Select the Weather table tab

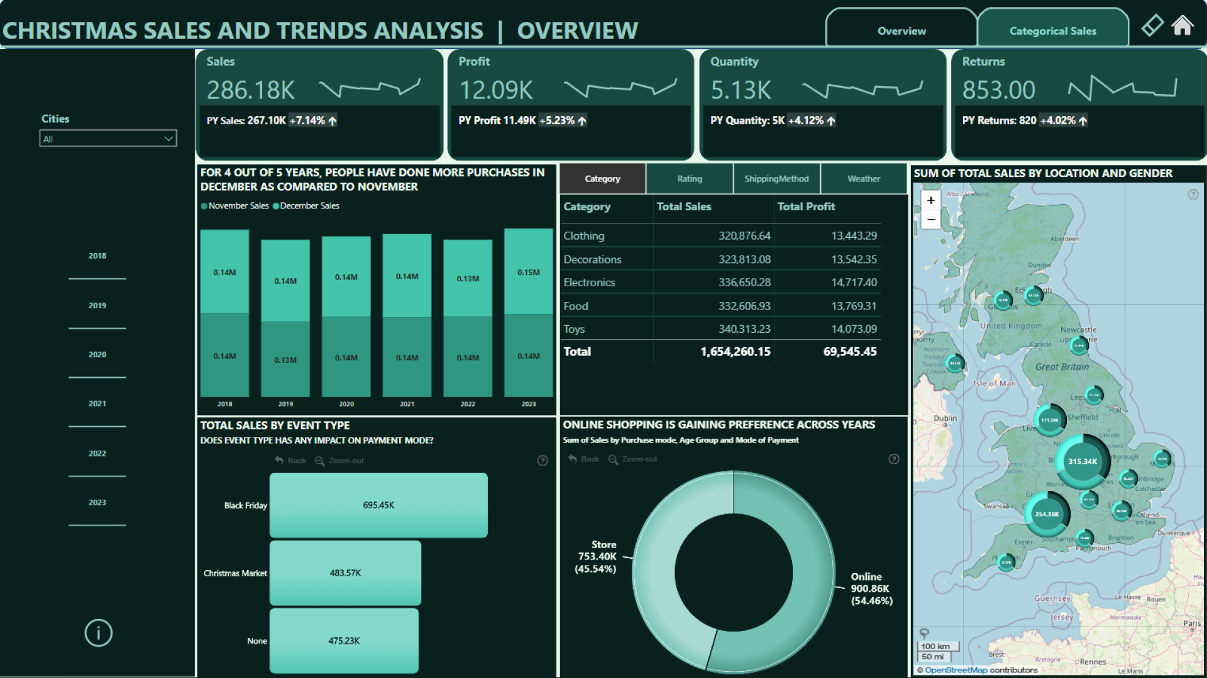pos(864,179)
